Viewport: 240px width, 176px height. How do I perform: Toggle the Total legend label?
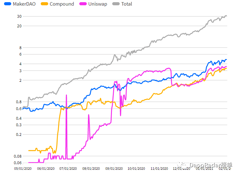127,4
